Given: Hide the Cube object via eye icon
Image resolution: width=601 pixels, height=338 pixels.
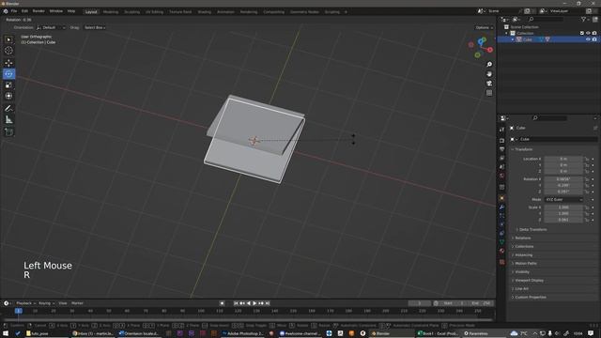Looking at the screenshot, I should click(x=588, y=39).
